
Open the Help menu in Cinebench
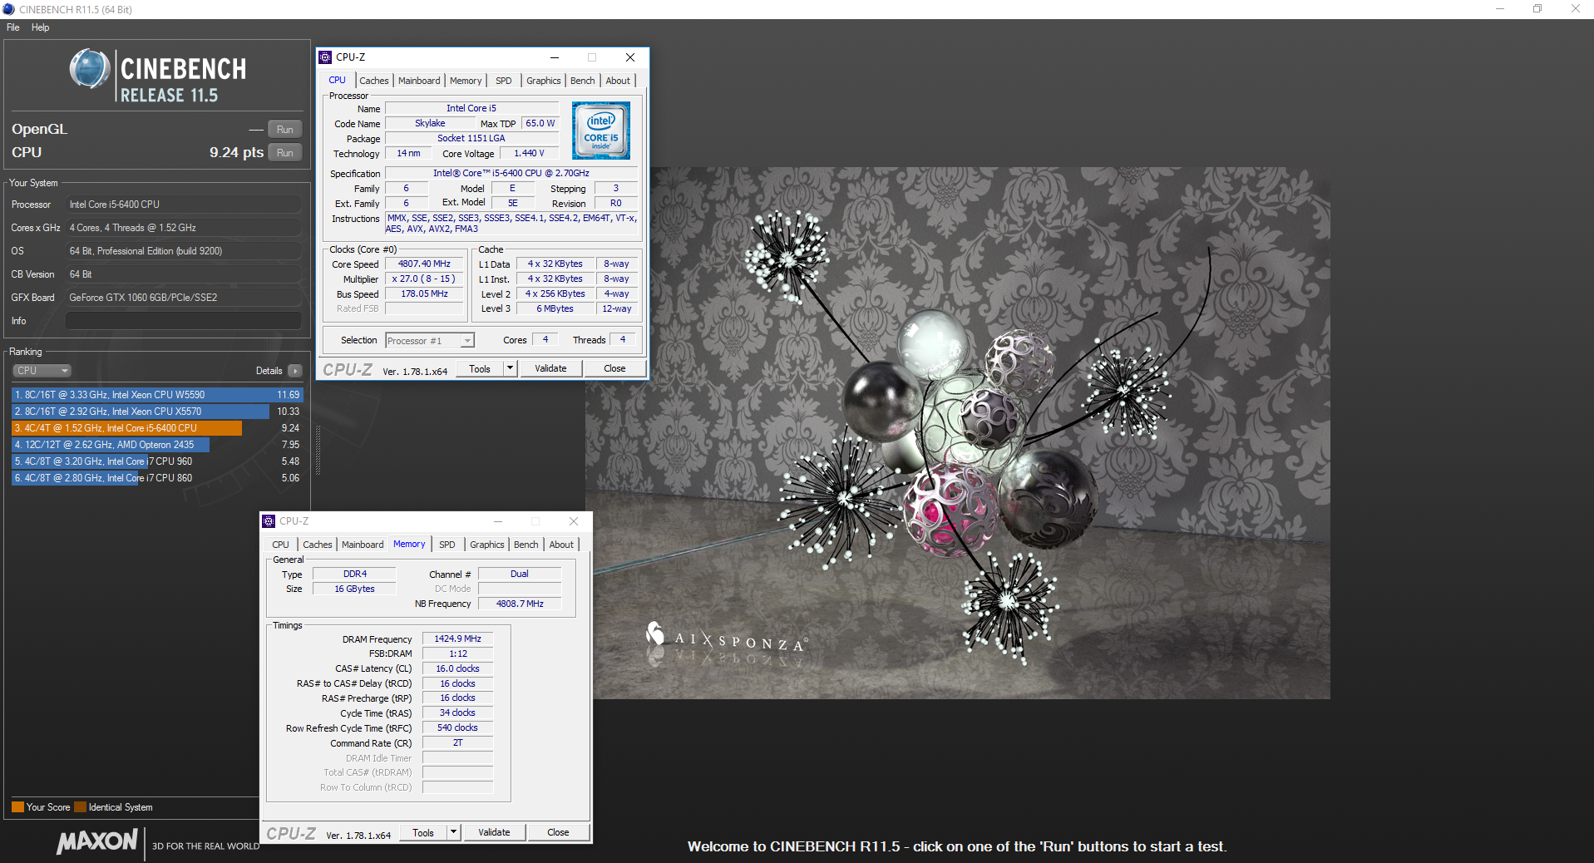click(x=40, y=27)
